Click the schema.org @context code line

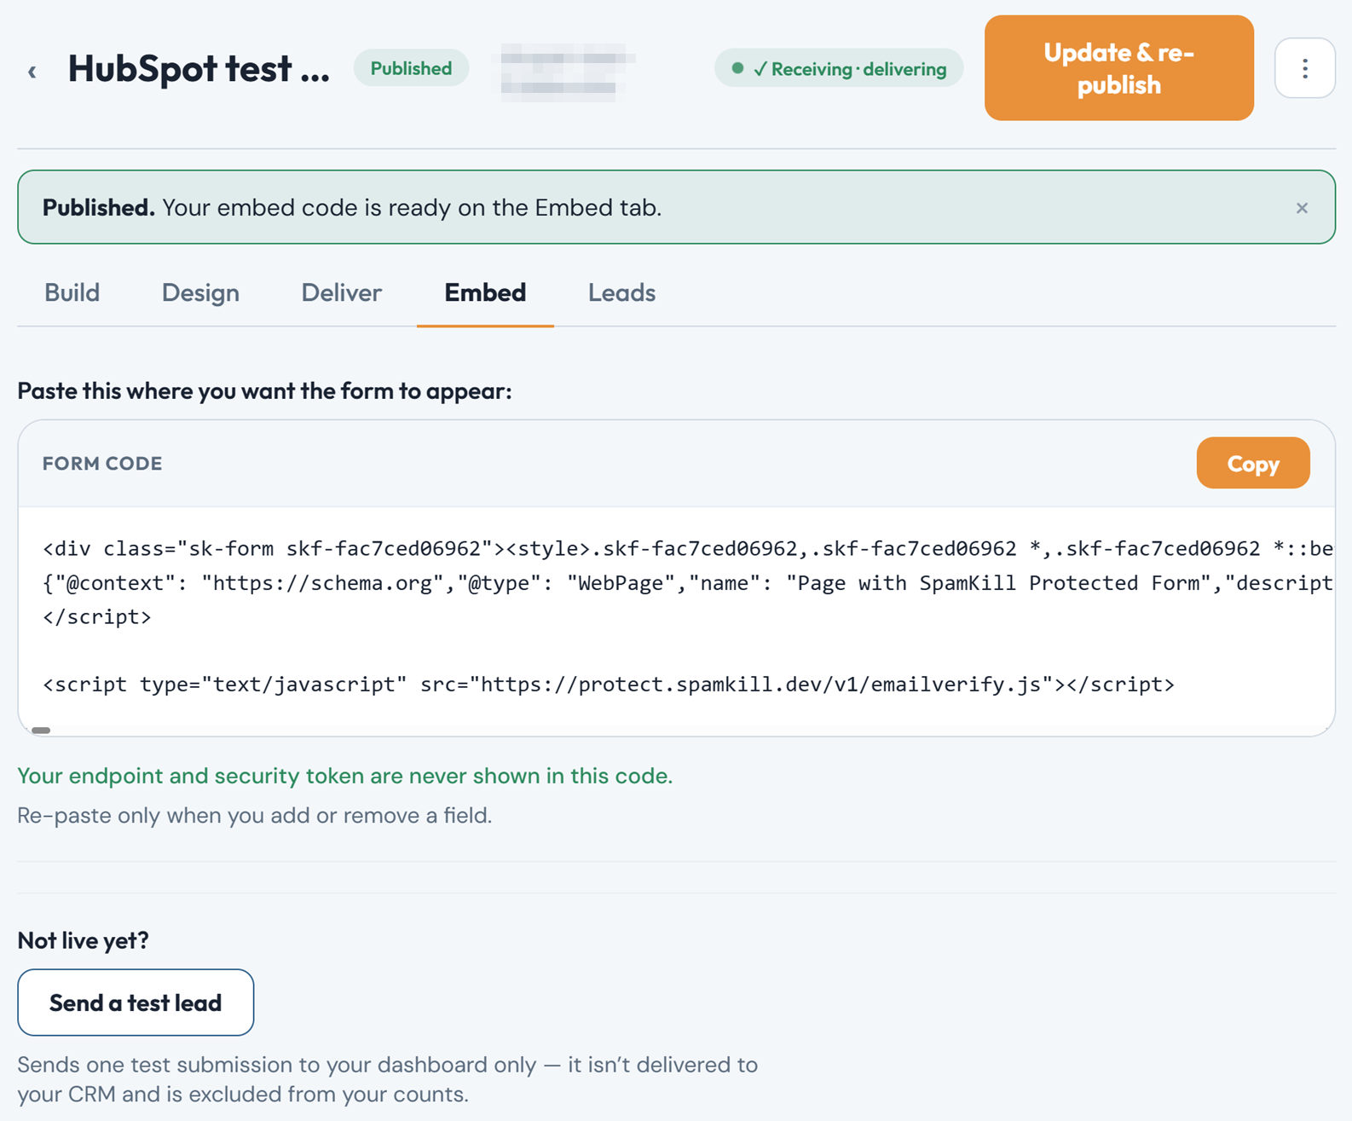coord(688,583)
